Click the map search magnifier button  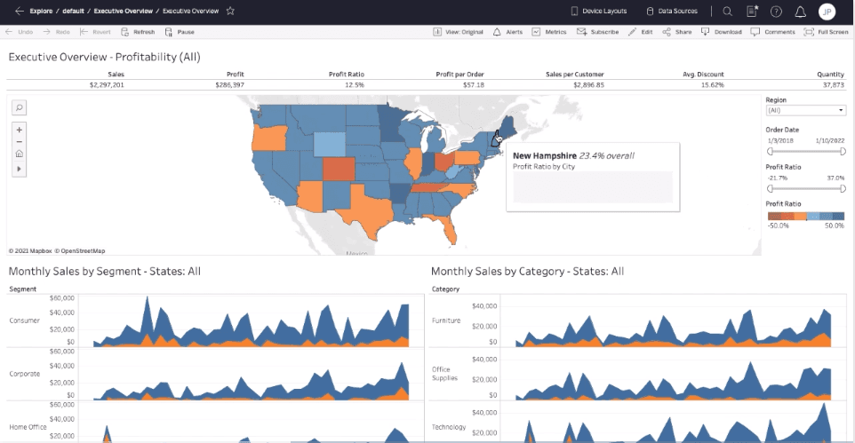pyautogui.click(x=19, y=107)
